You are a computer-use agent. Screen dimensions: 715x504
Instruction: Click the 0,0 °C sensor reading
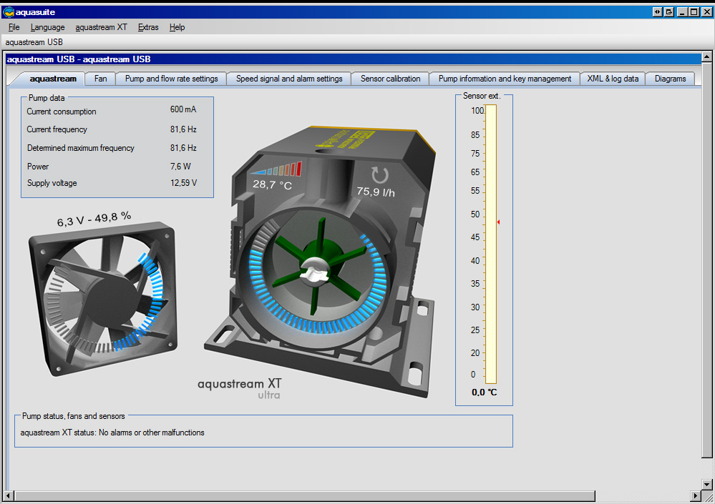point(485,392)
